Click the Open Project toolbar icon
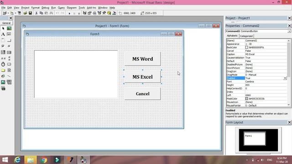Screen dimensions: 292x164 coord(25,13)
